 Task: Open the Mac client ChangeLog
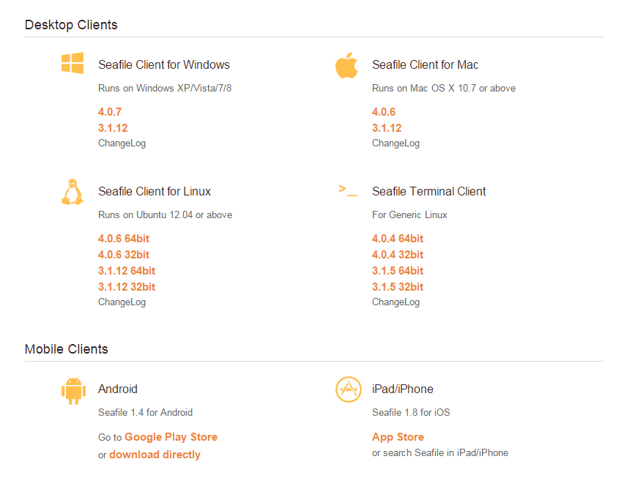pos(396,143)
